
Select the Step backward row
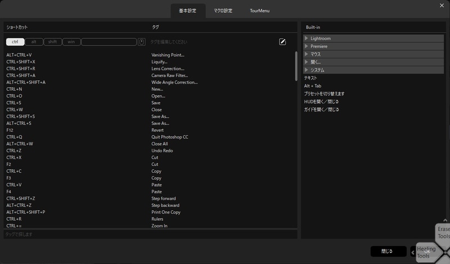click(x=149, y=205)
